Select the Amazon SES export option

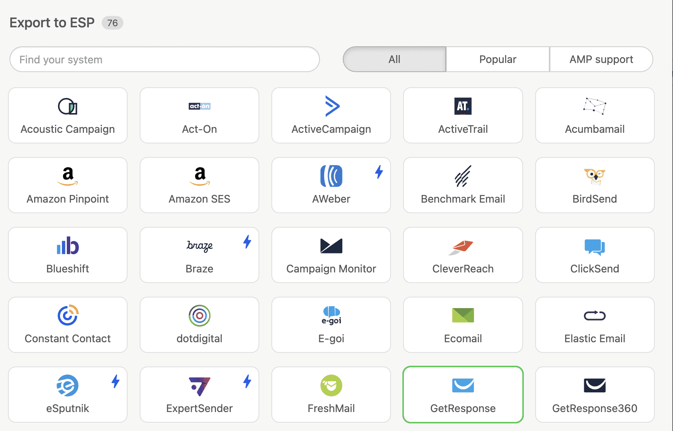199,186
